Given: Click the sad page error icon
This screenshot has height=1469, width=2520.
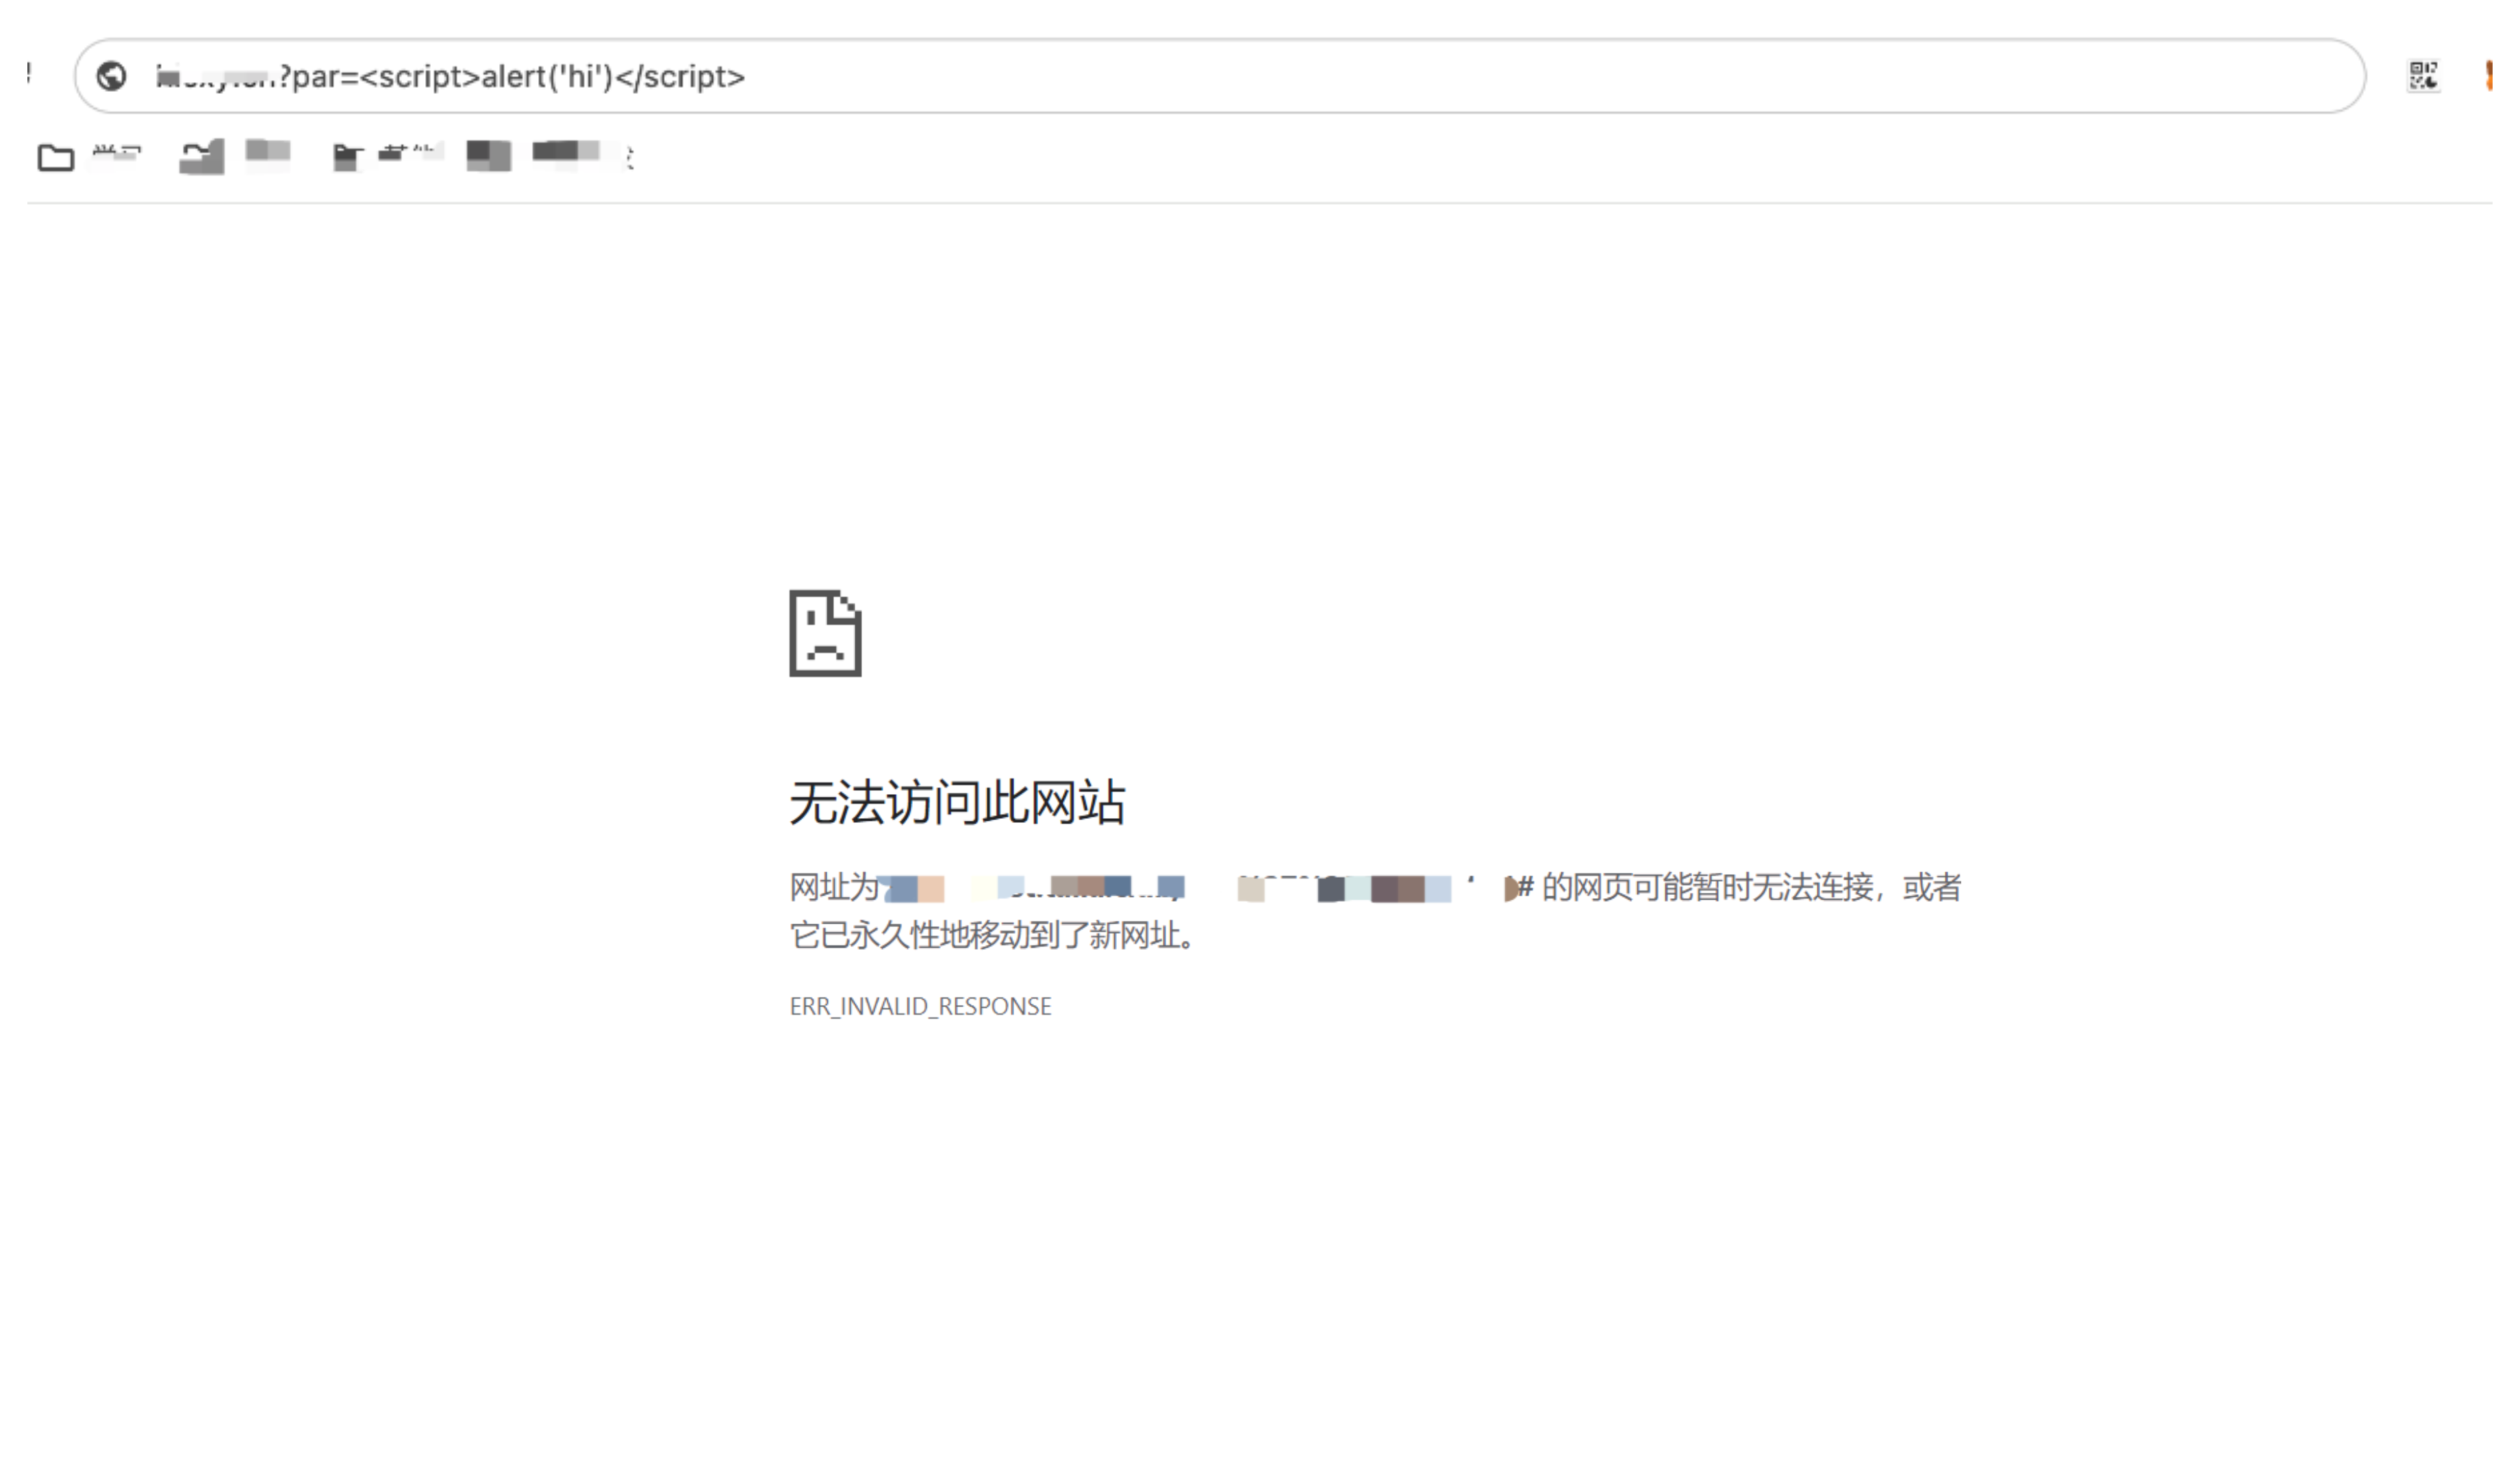Looking at the screenshot, I should pos(825,633).
